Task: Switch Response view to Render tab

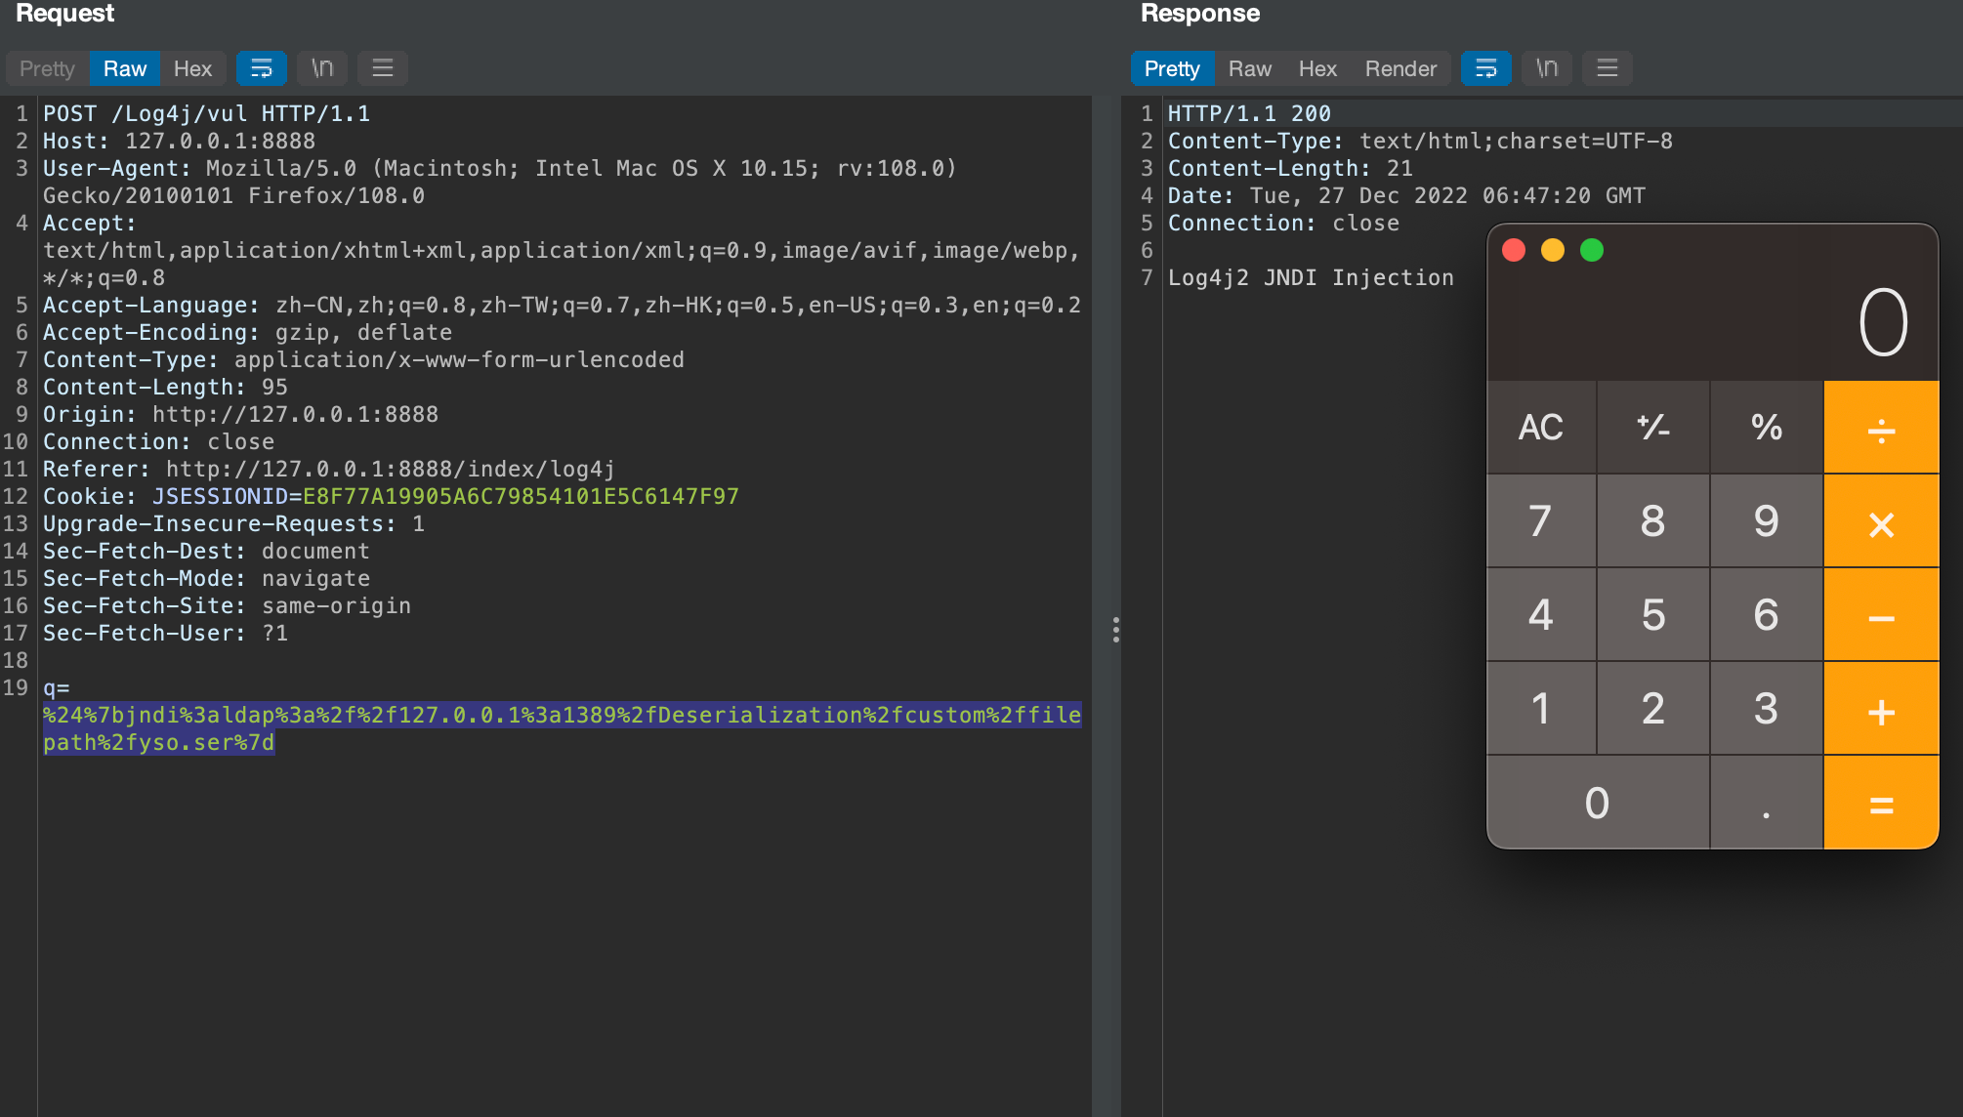Action: click(1400, 68)
